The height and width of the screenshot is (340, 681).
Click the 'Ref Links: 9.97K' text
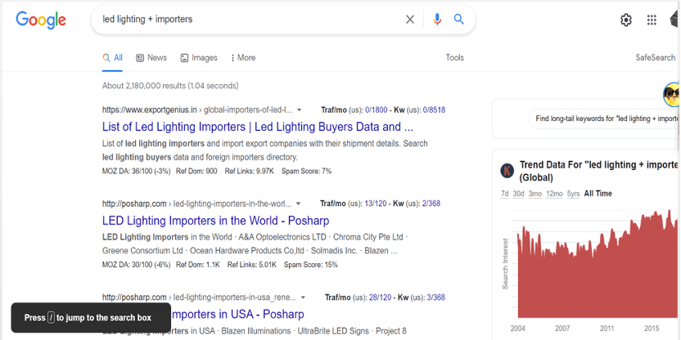click(x=250, y=172)
